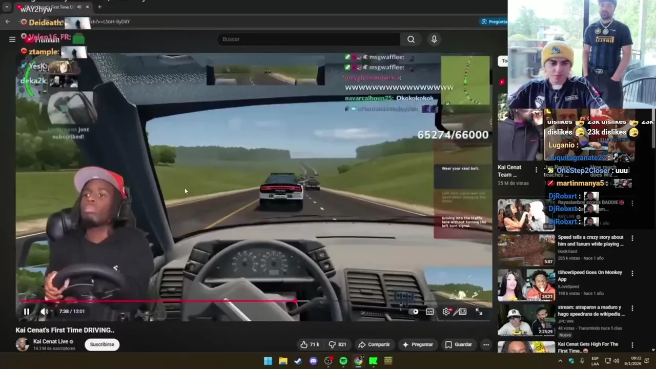Open the Windows Start menu

point(268,361)
